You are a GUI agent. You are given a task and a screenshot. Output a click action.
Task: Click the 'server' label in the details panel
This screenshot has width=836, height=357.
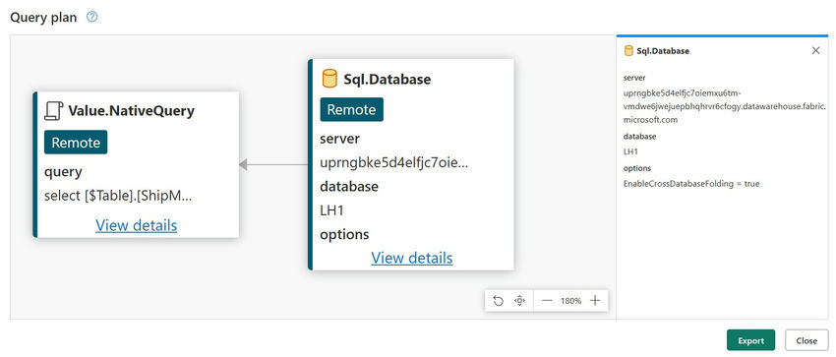click(634, 78)
